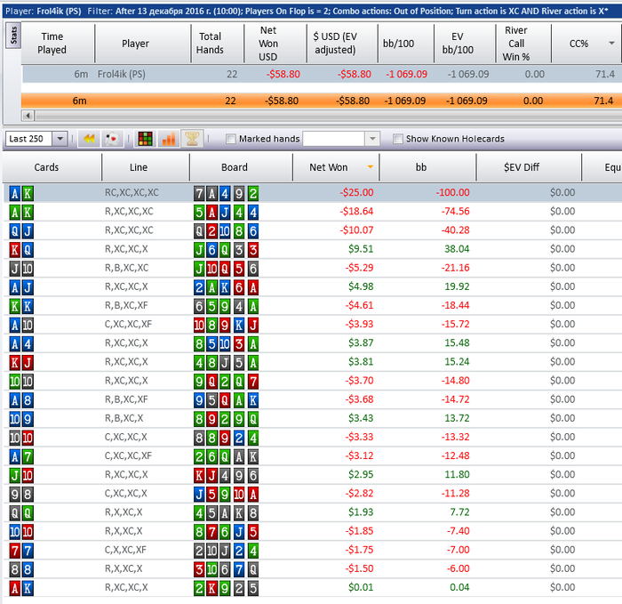Select 1010 hand losing -$1.85
Screen dimensions: 622x604
click(x=313, y=531)
